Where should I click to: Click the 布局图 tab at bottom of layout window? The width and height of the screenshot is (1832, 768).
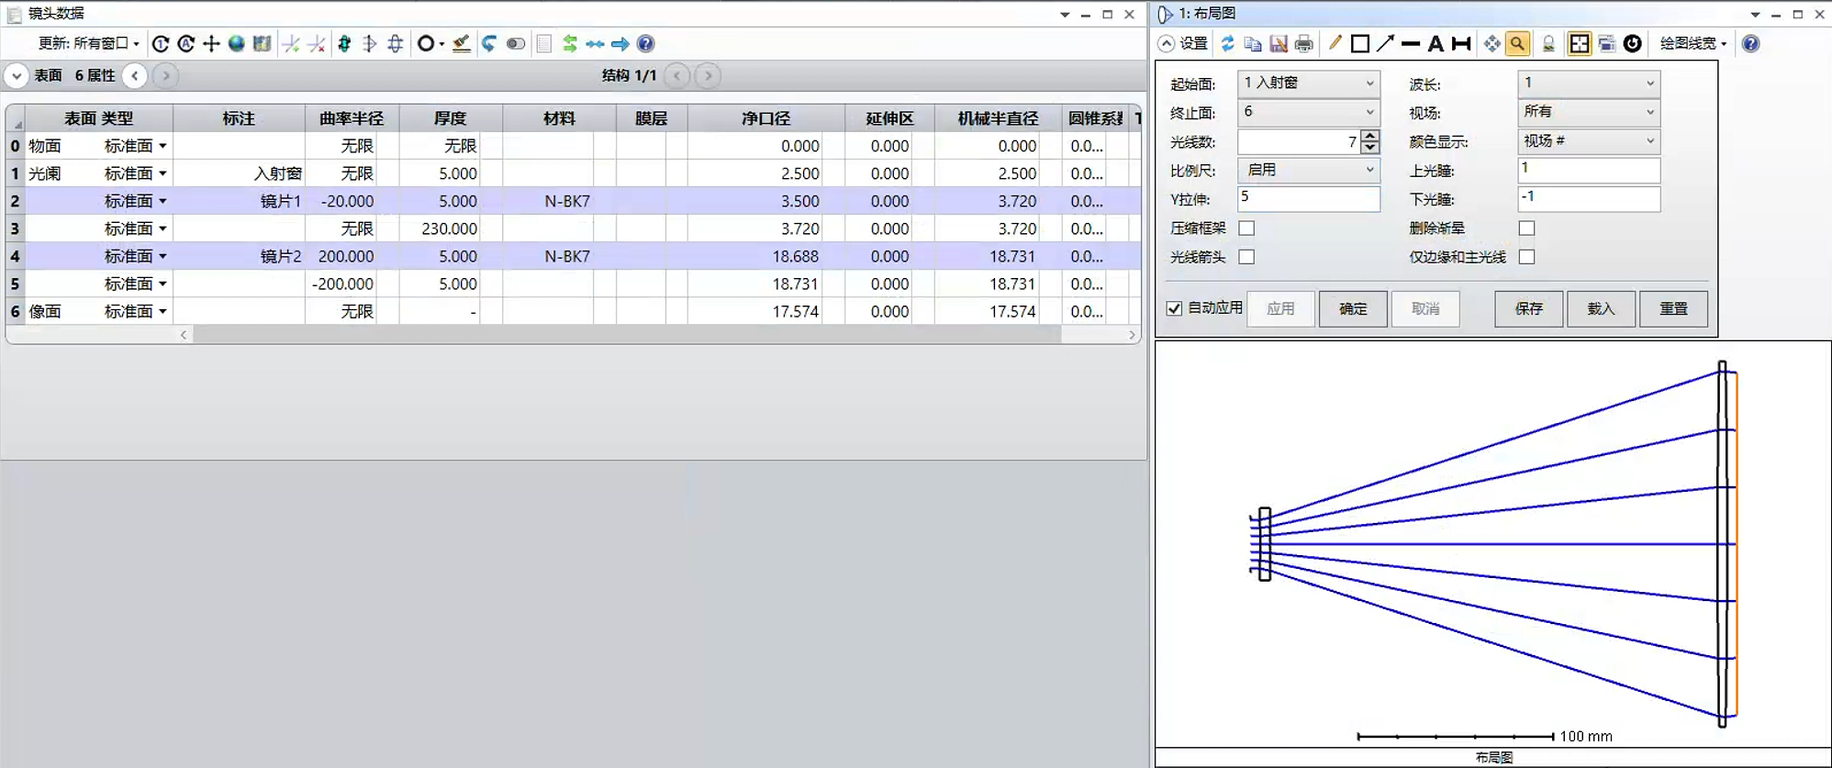pos(1493,757)
